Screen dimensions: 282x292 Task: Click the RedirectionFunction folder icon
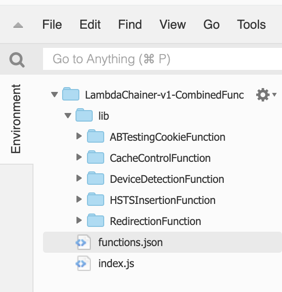click(96, 220)
